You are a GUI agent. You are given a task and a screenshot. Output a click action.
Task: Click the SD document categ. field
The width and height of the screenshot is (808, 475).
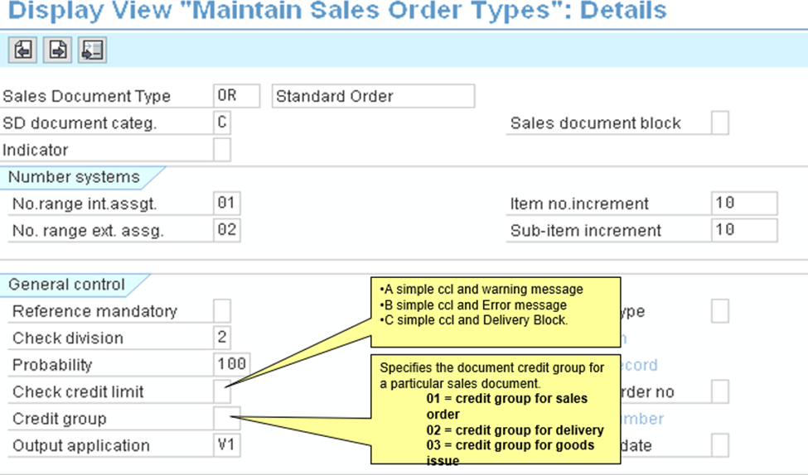222,123
